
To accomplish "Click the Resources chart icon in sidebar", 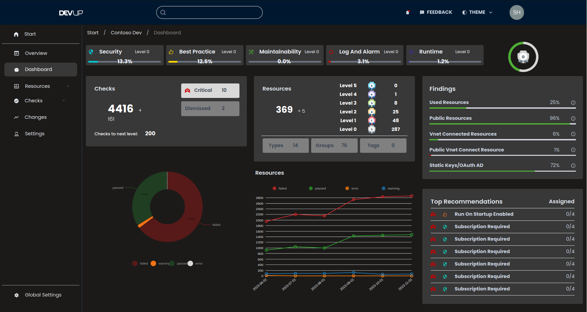I will [17, 86].
